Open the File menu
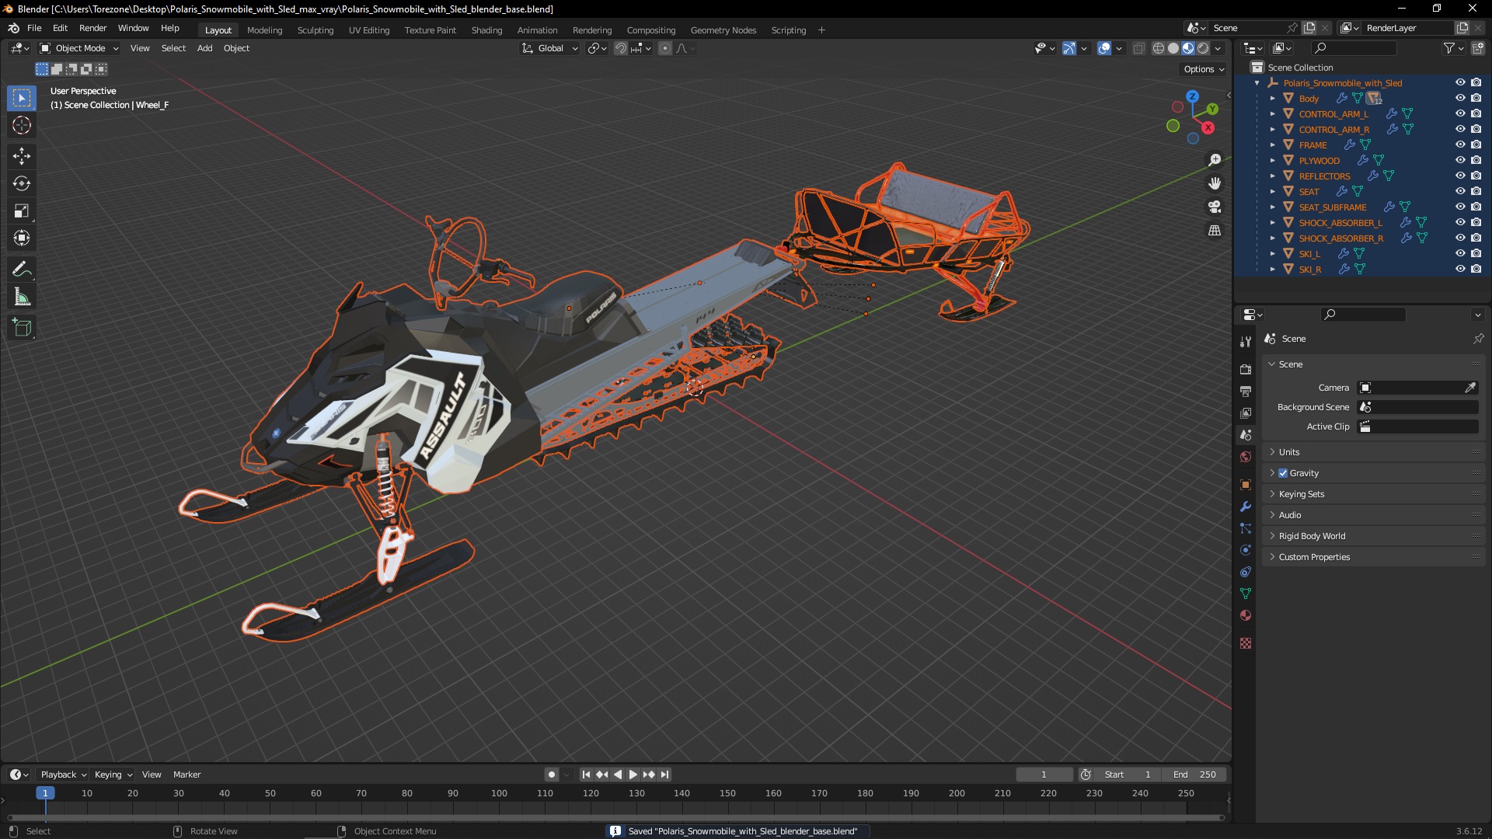This screenshot has width=1492, height=839. [x=34, y=28]
